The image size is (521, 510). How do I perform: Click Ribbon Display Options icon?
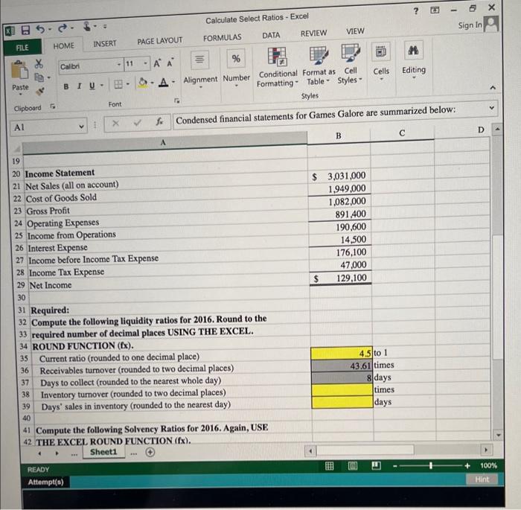(x=435, y=10)
